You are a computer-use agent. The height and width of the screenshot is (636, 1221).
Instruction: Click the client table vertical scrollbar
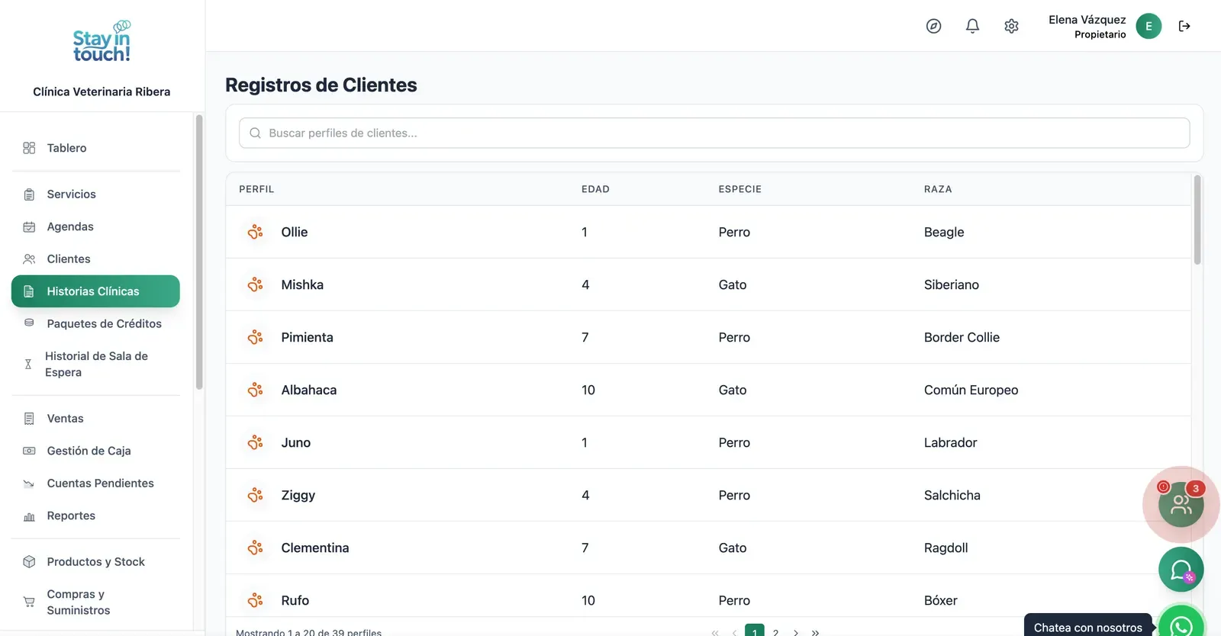pos(1197,220)
